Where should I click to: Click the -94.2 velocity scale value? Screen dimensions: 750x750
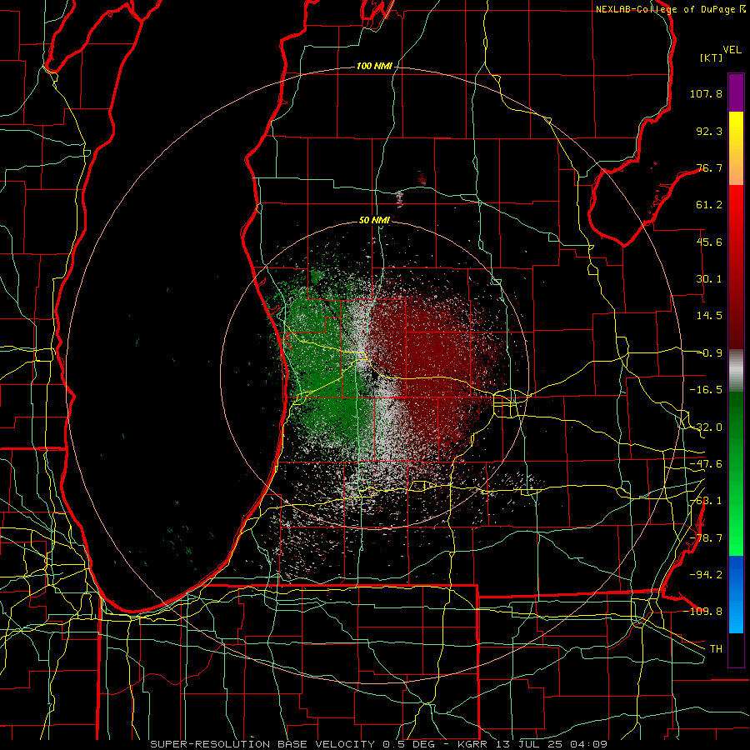coord(706,574)
